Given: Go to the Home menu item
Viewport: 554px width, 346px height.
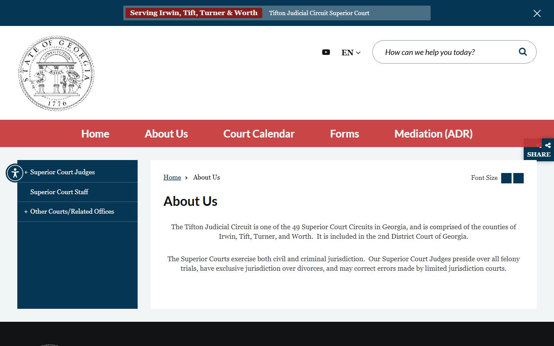Looking at the screenshot, I should (x=95, y=134).
